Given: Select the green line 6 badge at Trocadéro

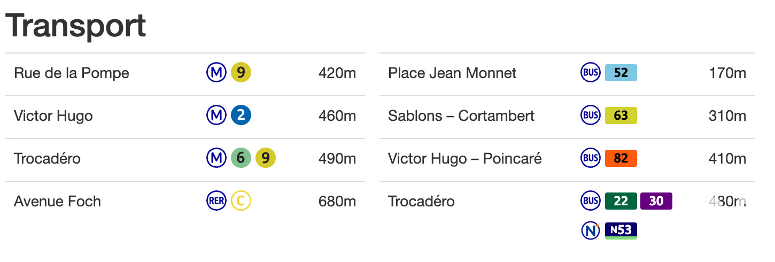Looking at the screenshot, I should tap(241, 158).
